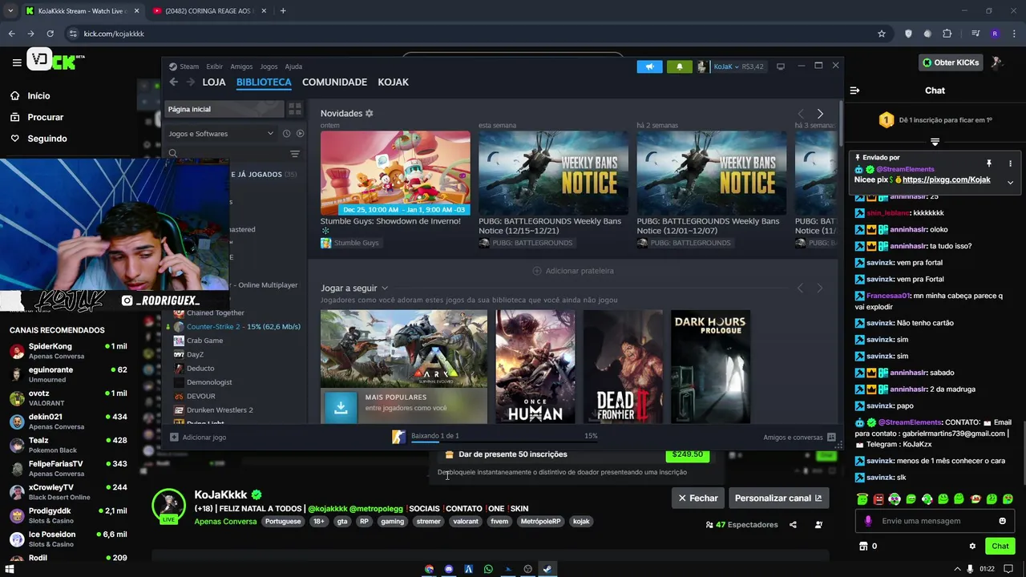Toggle ready-to-play filter icon
Viewport: 1026px width, 577px height.
point(301,134)
